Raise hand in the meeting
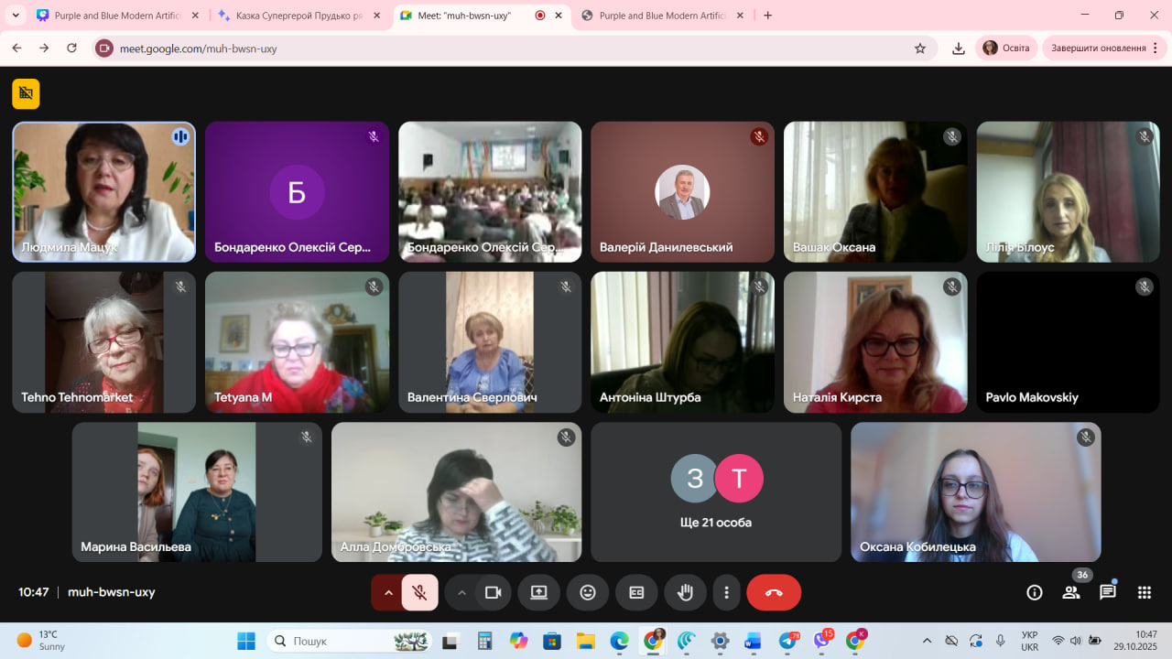This screenshot has height=659, width=1172. pos(685,592)
